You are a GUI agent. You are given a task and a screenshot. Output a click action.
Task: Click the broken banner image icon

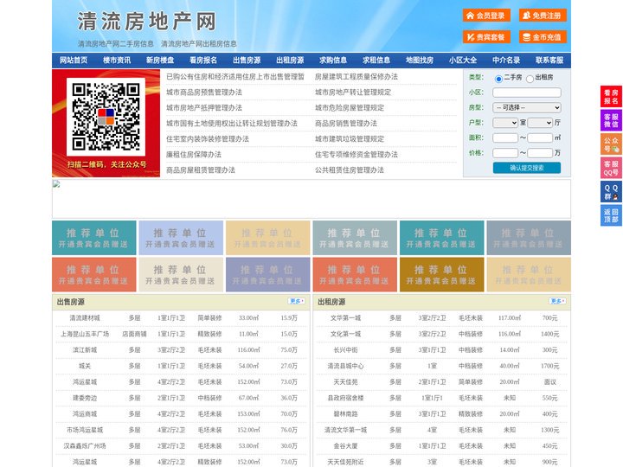[x=56, y=184]
